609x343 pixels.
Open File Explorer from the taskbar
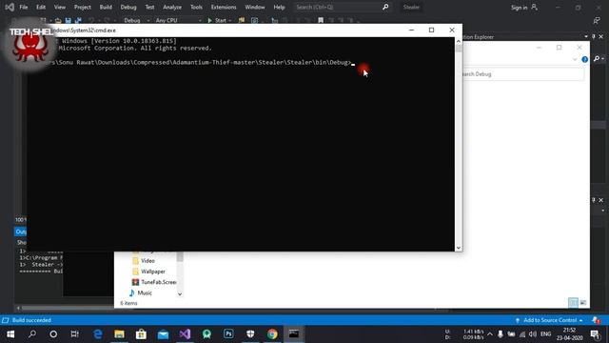pos(119,334)
